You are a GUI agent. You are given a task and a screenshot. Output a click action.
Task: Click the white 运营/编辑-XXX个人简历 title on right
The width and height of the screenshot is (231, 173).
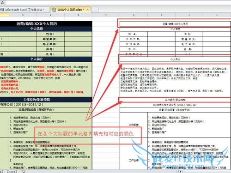(x=175, y=24)
